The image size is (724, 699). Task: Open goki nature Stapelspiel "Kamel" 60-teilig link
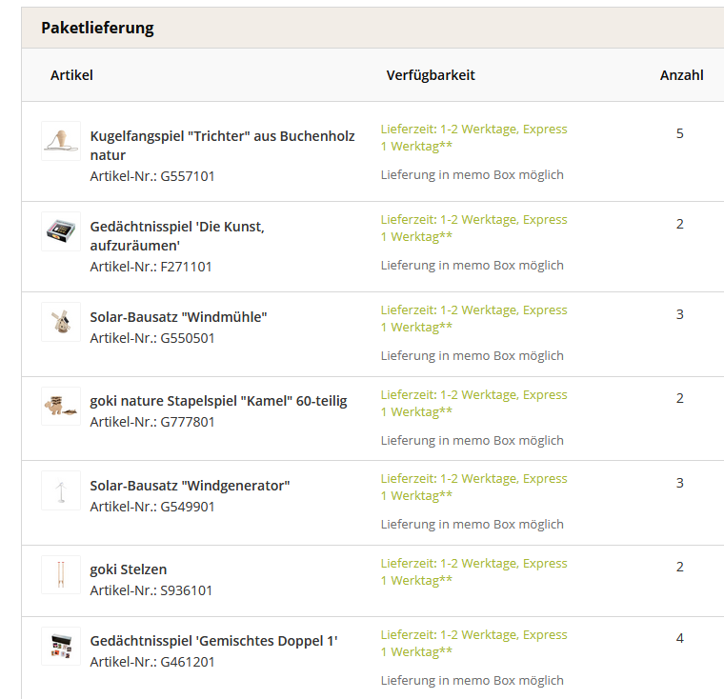218,401
